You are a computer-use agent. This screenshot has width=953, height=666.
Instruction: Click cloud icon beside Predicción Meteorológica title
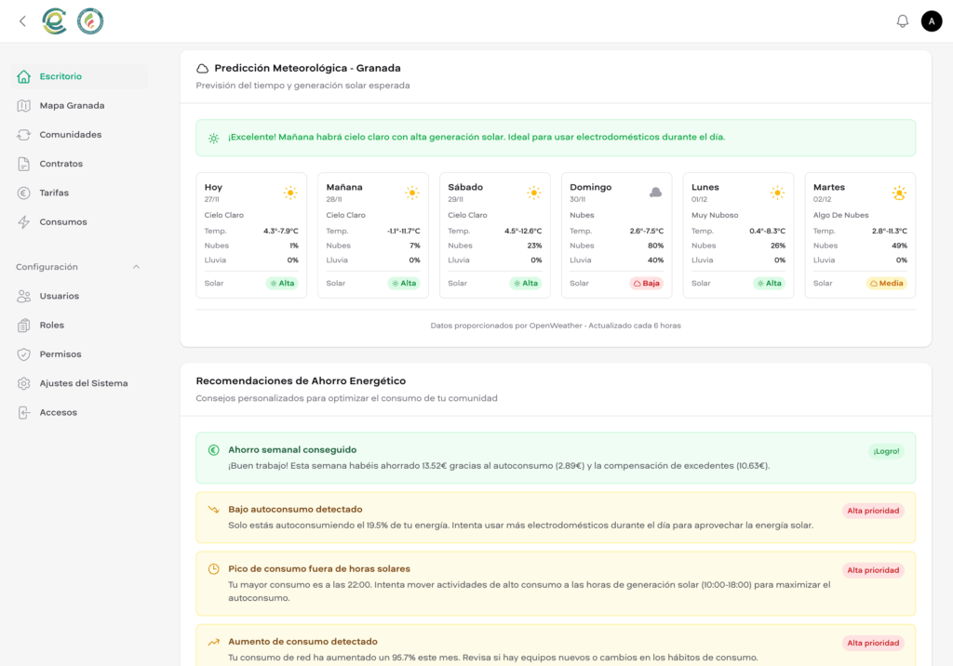click(x=201, y=67)
